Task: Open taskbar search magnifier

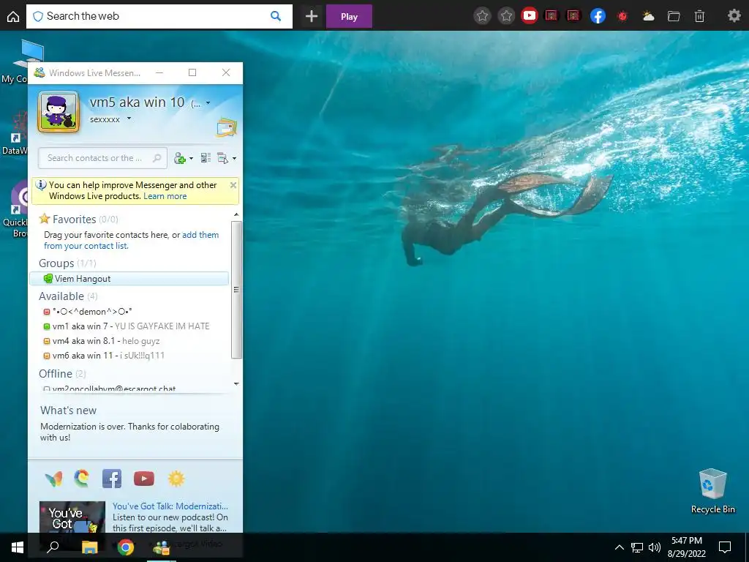Action: click(53, 547)
